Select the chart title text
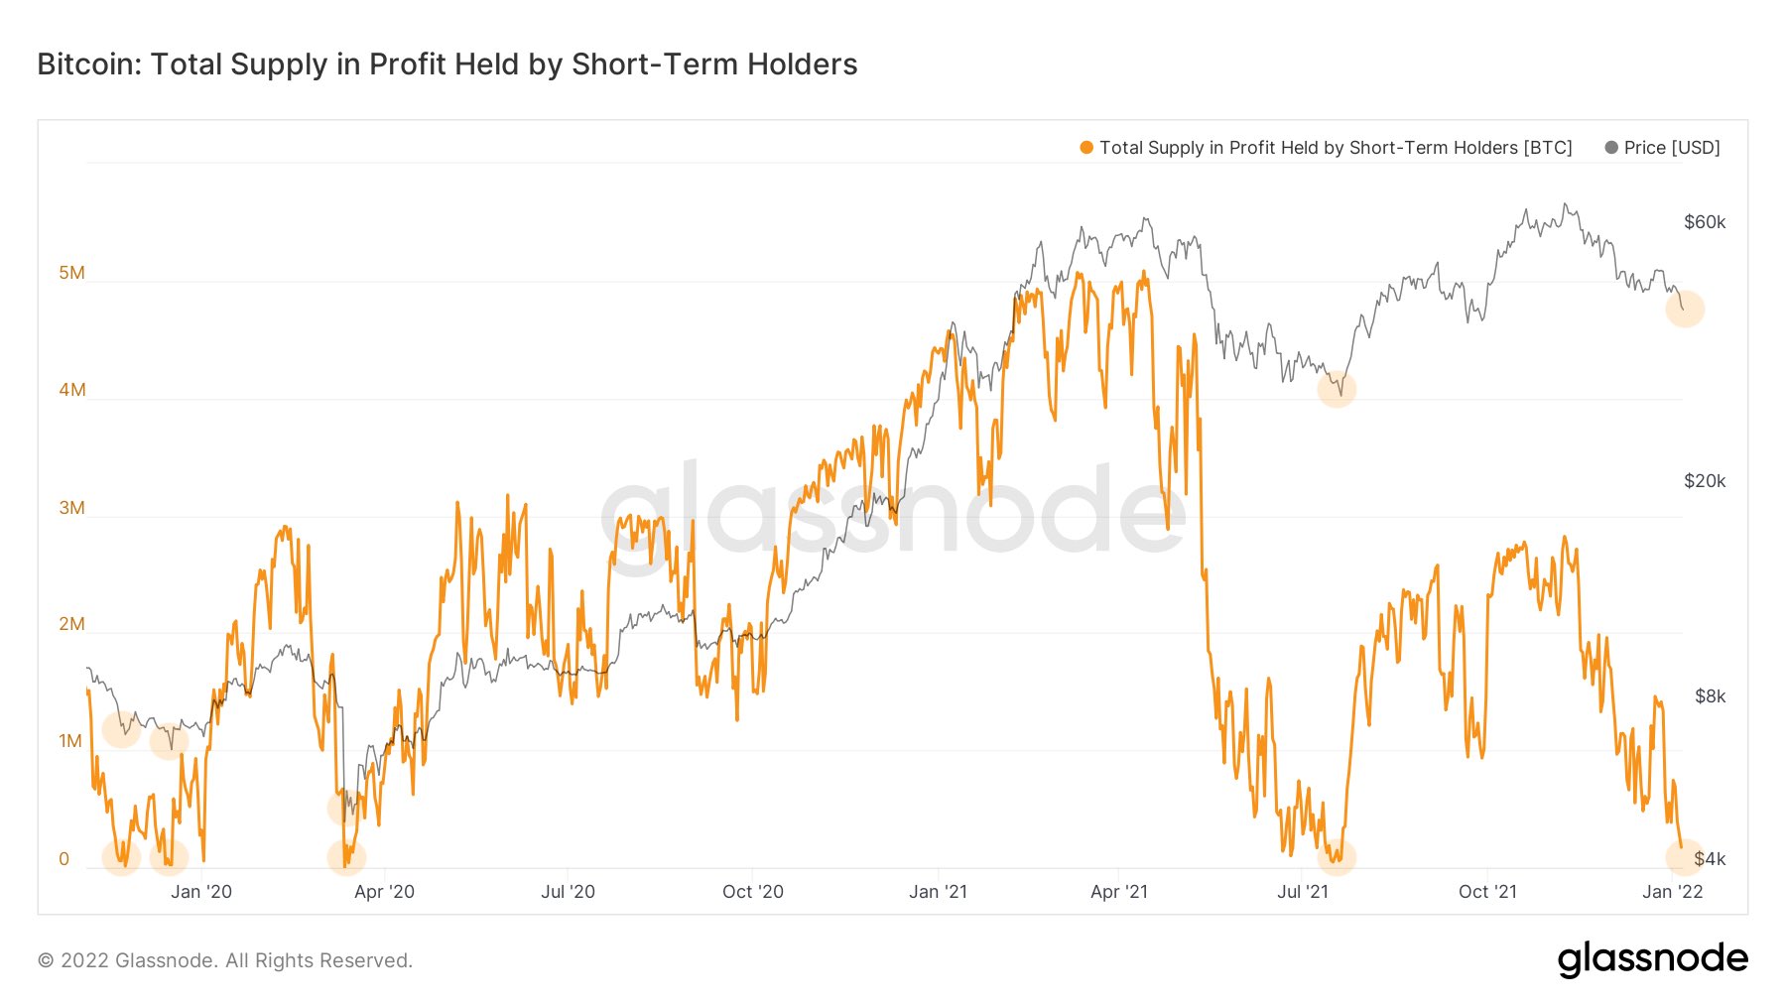 click(447, 64)
